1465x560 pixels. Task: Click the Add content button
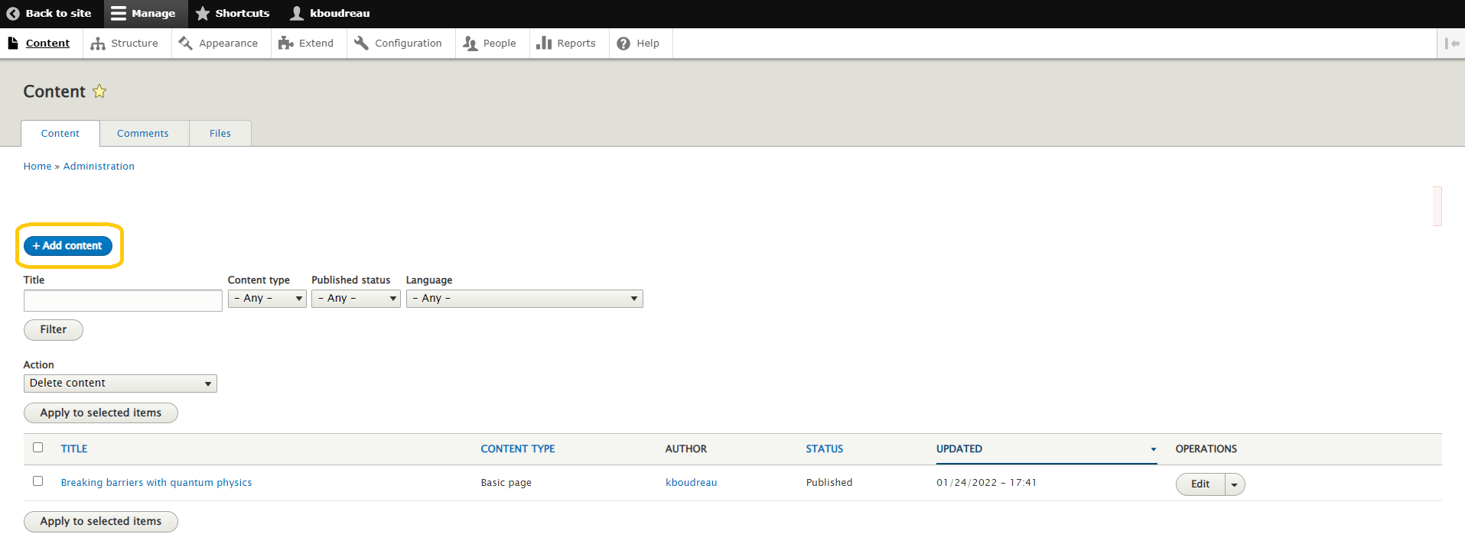click(68, 246)
